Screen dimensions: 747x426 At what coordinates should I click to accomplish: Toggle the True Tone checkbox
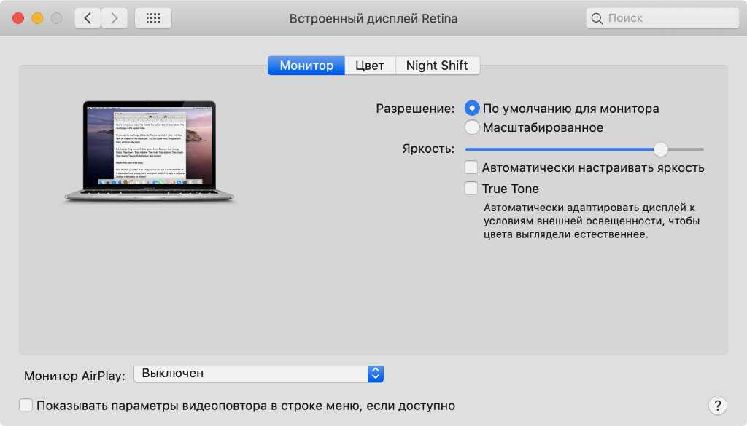(471, 189)
